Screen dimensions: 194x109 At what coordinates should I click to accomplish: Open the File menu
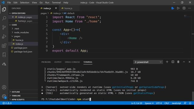[9, 2]
